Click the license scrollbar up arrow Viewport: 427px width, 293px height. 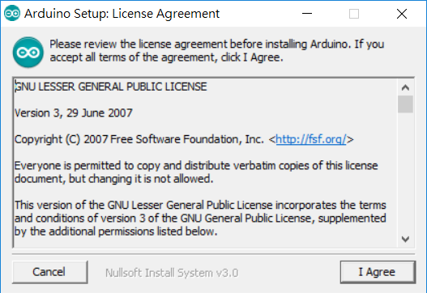click(405, 87)
